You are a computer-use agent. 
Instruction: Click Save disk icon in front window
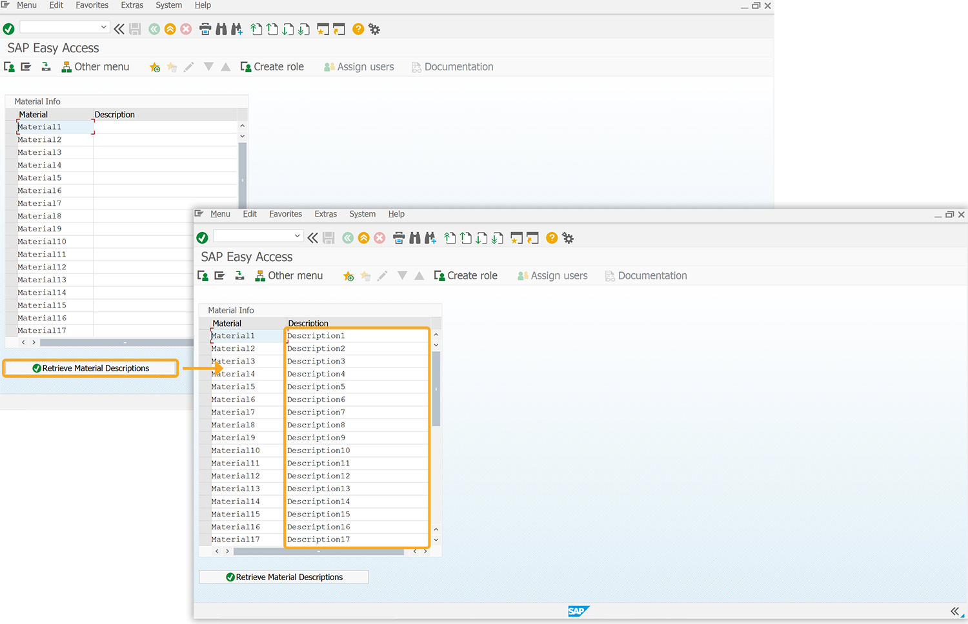(329, 238)
